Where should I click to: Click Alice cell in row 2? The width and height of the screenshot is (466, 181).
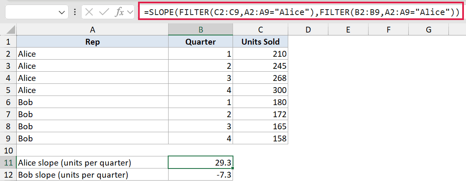[x=92, y=54]
